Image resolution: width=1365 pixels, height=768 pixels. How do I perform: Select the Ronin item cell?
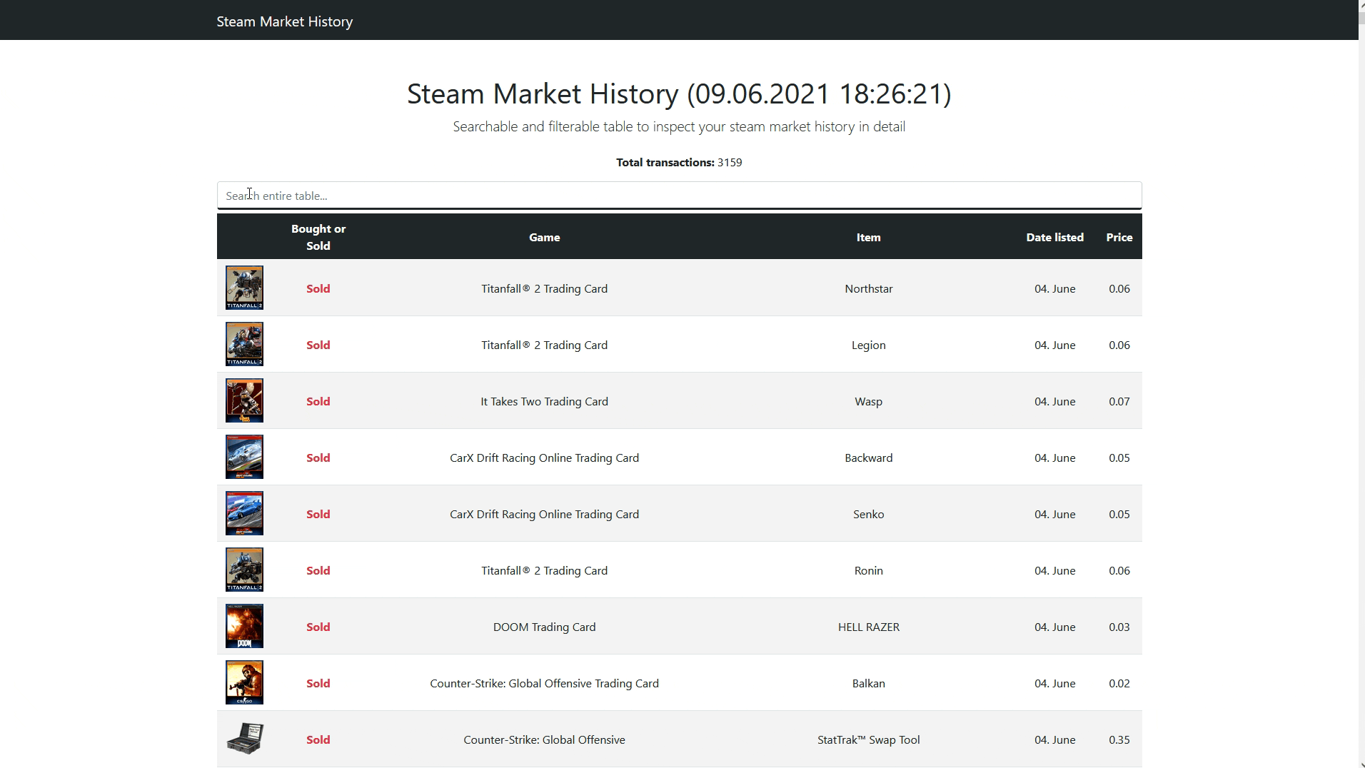(868, 570)
